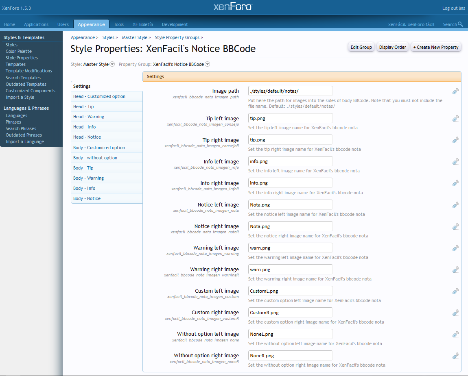Open Template Modifications in sidebar
The image size is (468, 376).
click(28, 71)
